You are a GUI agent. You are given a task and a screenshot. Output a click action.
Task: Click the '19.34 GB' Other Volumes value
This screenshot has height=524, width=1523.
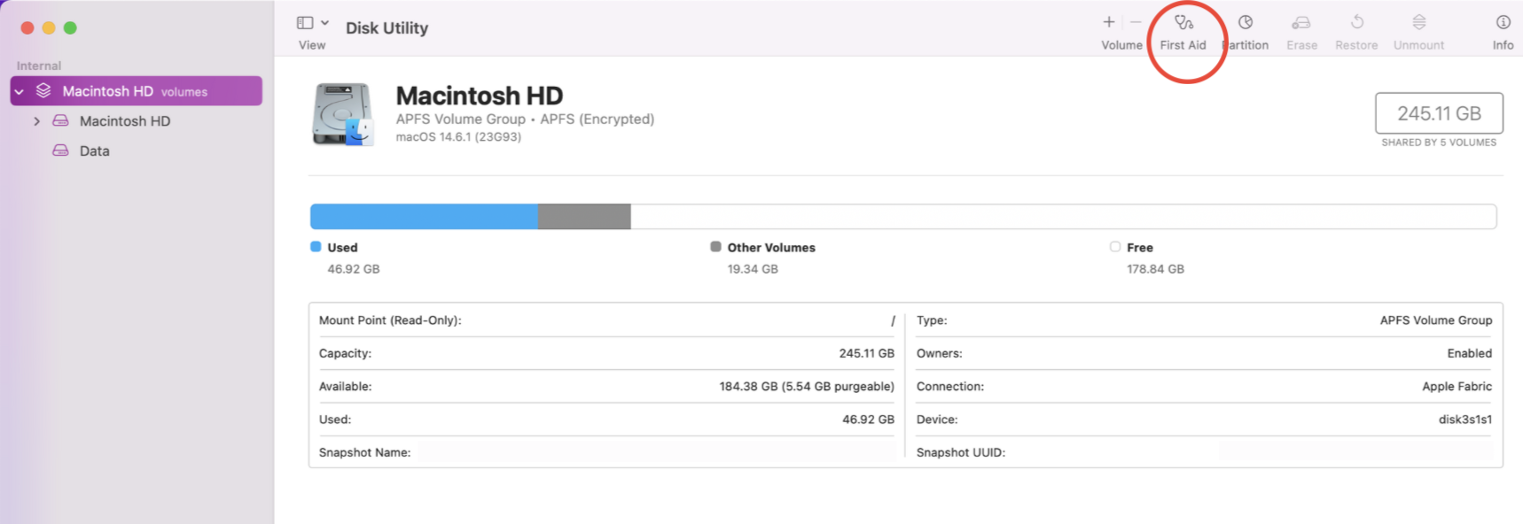[x=753, y=269]
